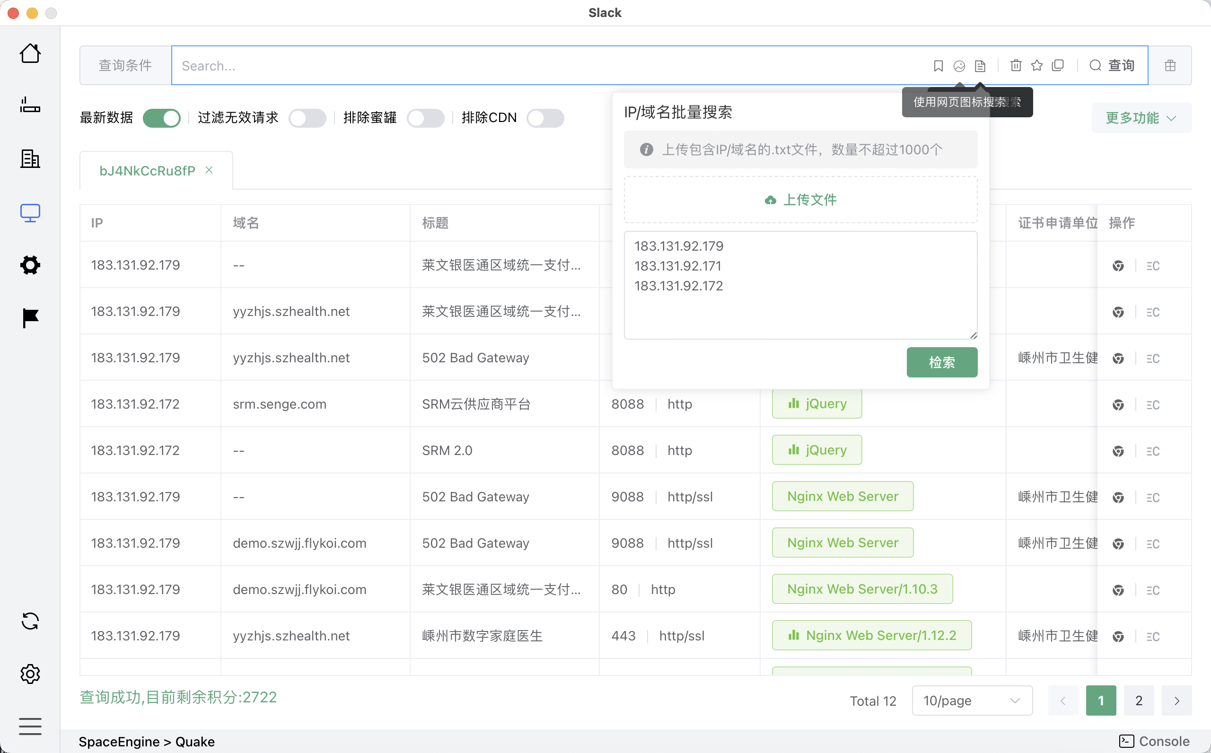
Task: Enable the 排除CDN switch
Action: (x=545, y=118)
